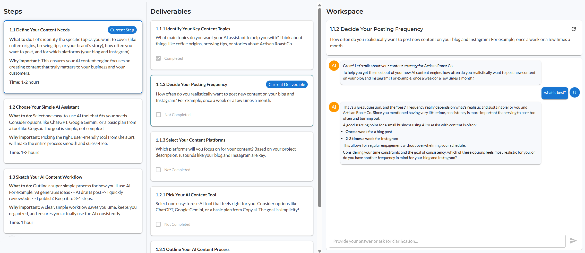
Task: Click the U user avatar next to 'what is best?'
Action: pos(574,92)
